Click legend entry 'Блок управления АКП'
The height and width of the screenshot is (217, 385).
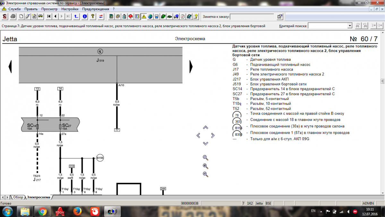269,79
